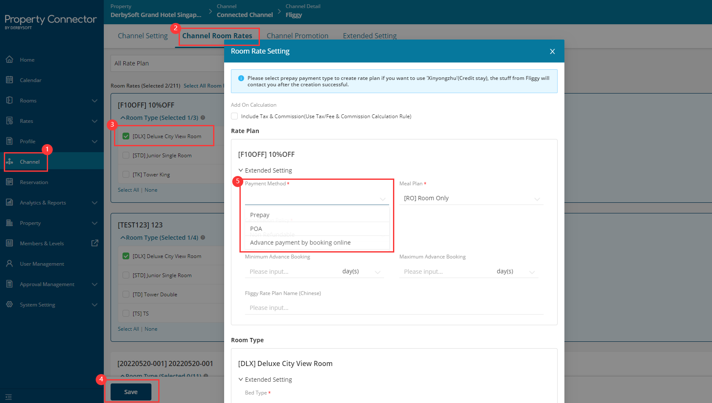The width and height of the screenshot is (712, 403).
Task: Check TK Tower King room
Action: 126,174
